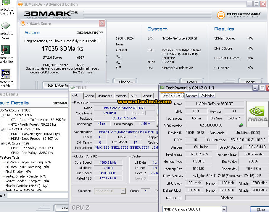Select the GT1 Return To Proxycon result
This screenshot has height=212, width=269.
(29, 120)
